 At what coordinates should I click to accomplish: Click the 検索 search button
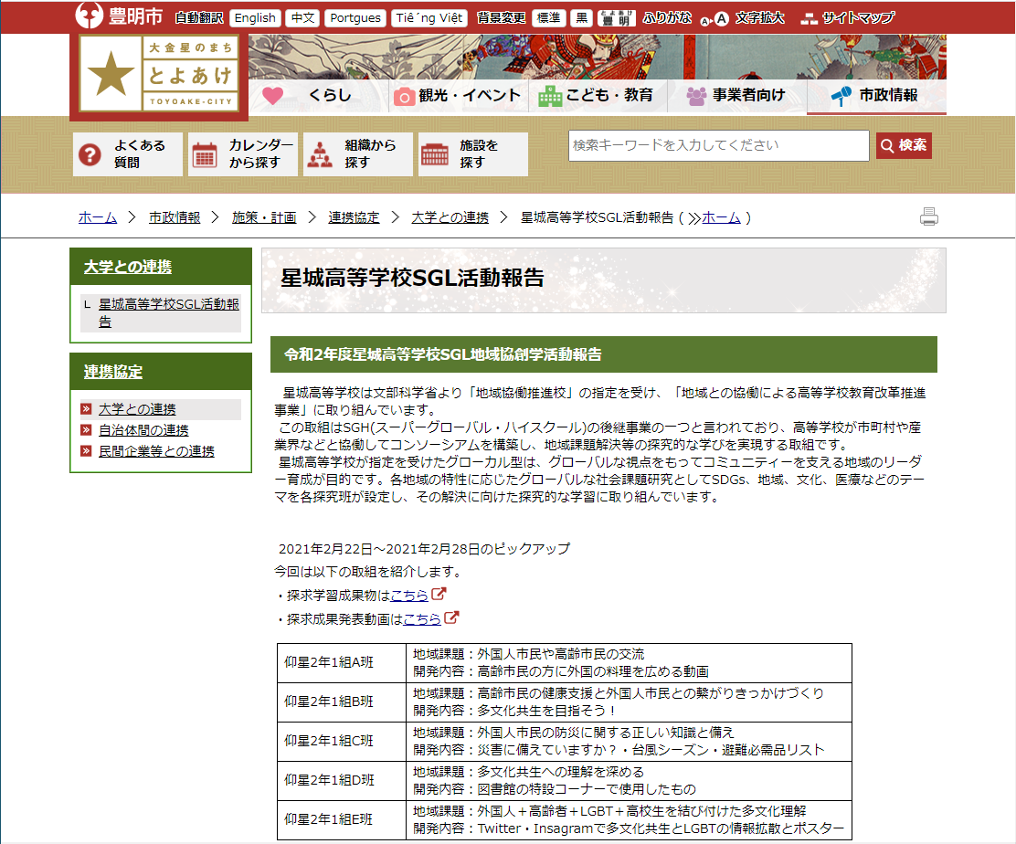[904, 145]
